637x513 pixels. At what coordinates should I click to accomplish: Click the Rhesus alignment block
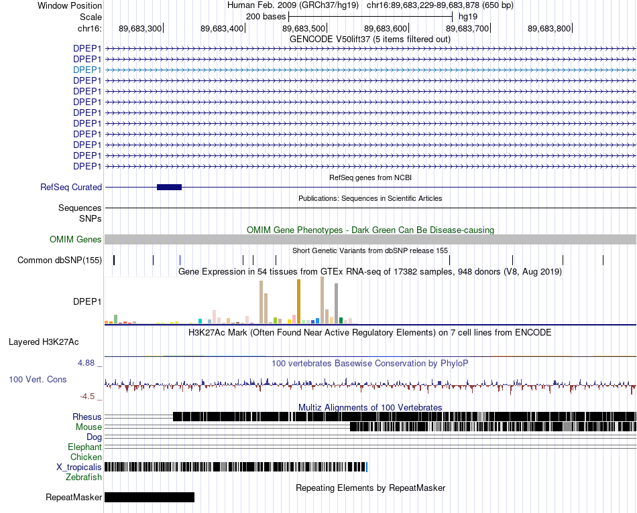[x=404, y=417]
